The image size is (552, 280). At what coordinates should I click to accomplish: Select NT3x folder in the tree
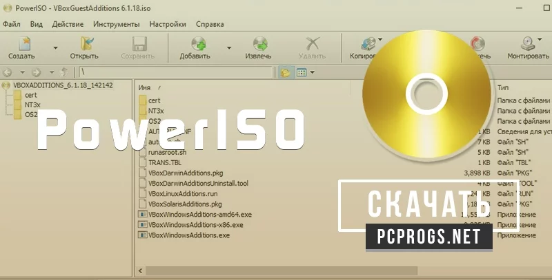click(x=32, y=105)
